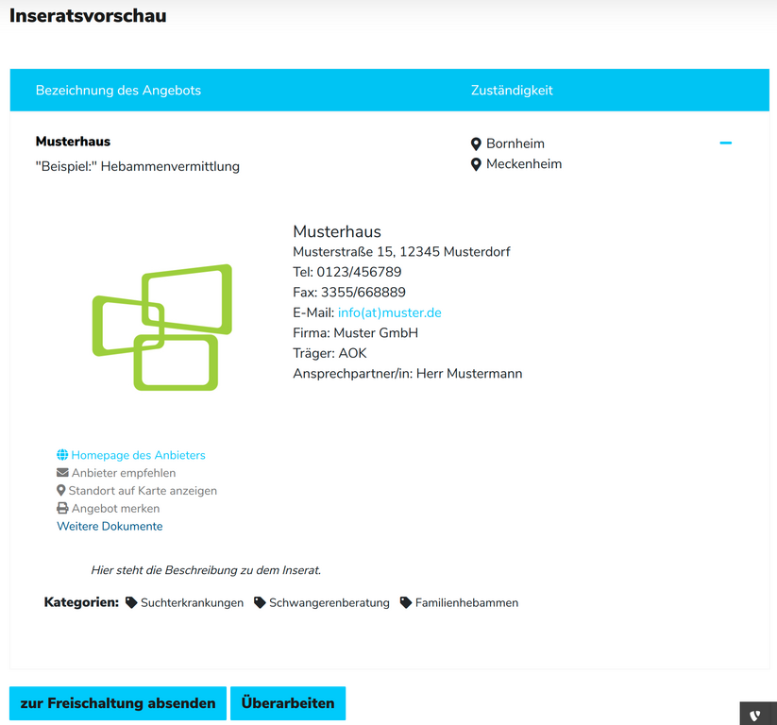The width and height of the screenshot is (777, 725).
Task: Click Anbieter empfehlen link
Action: pyautogui.click(x=124, y=473)
